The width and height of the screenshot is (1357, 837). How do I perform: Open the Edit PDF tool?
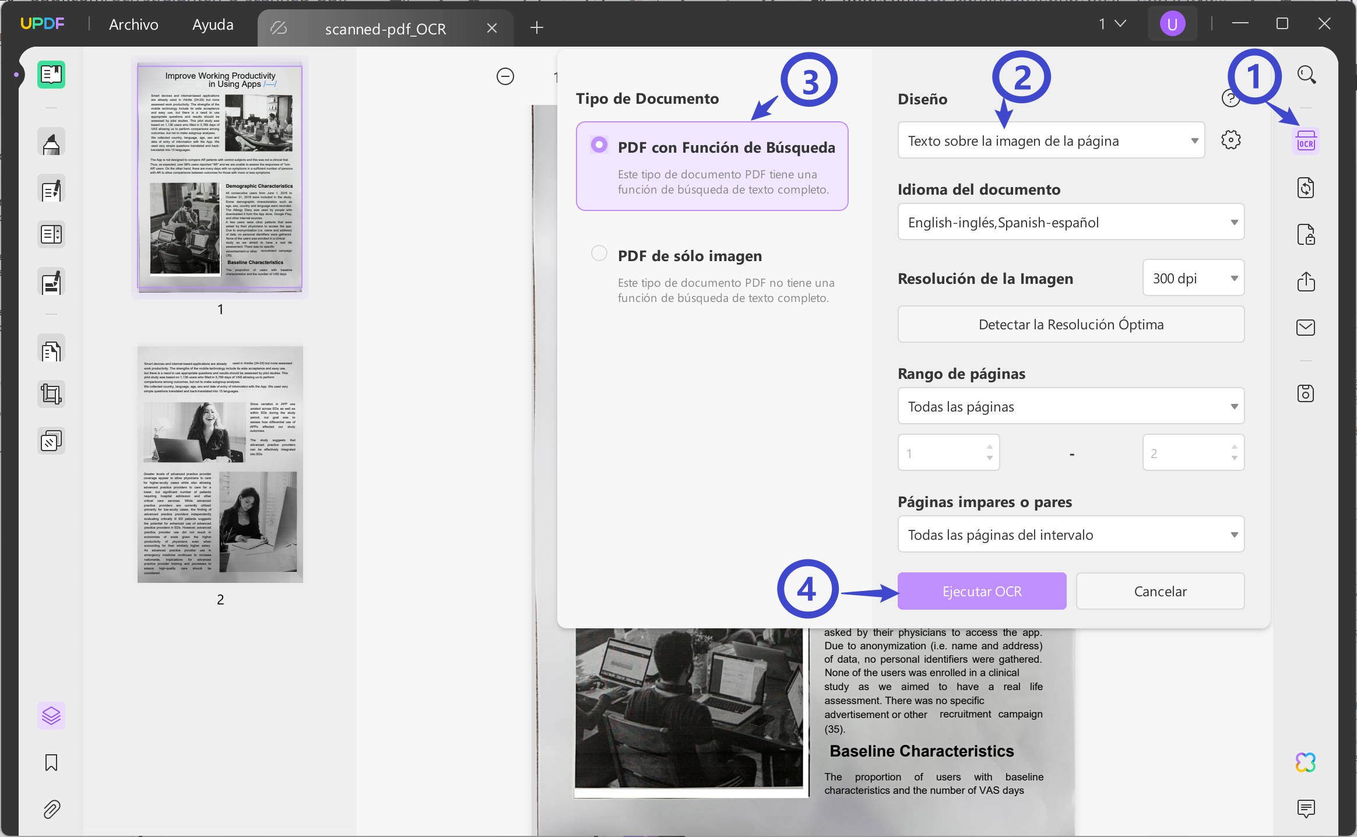(x=51, y=188)
